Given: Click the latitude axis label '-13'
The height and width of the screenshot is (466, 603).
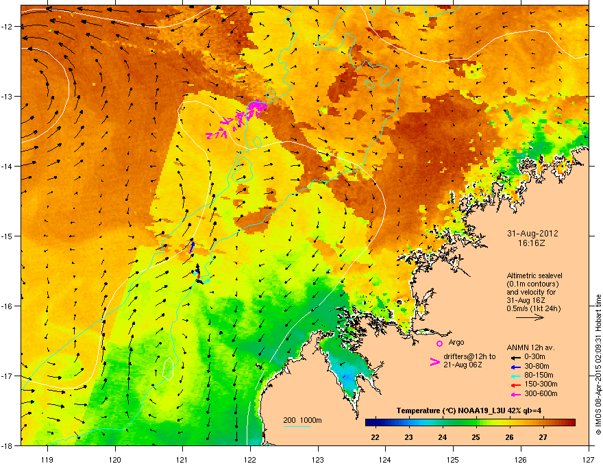Looking at the screenshot, I should [8, 97].
